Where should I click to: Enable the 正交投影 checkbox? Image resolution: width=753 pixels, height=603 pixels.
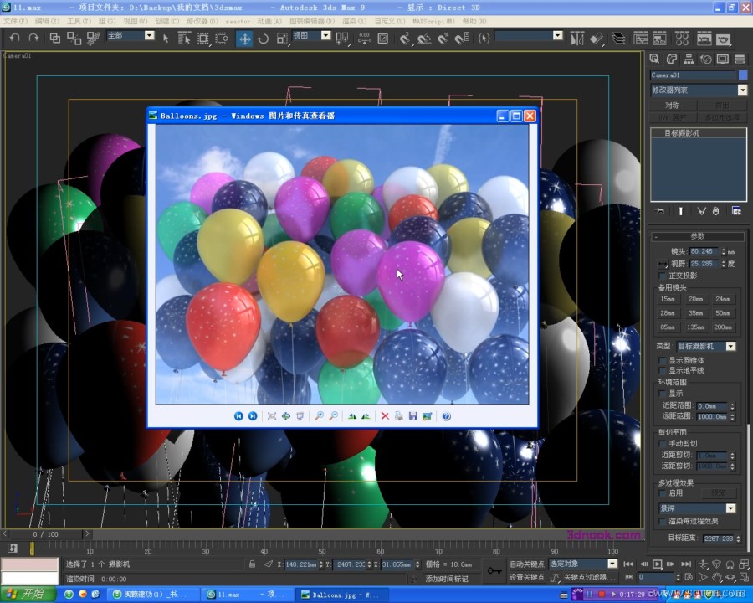click(x=663, y=276)
